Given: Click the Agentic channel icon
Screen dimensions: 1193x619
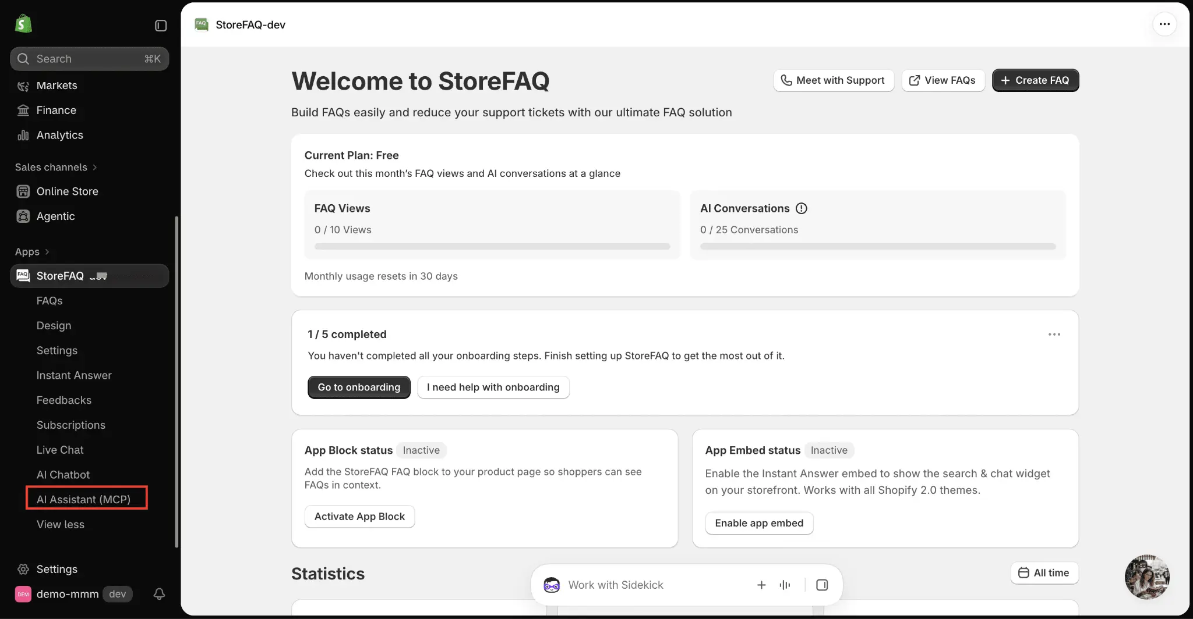Looking at the screenshot, I should coord(23,216).
